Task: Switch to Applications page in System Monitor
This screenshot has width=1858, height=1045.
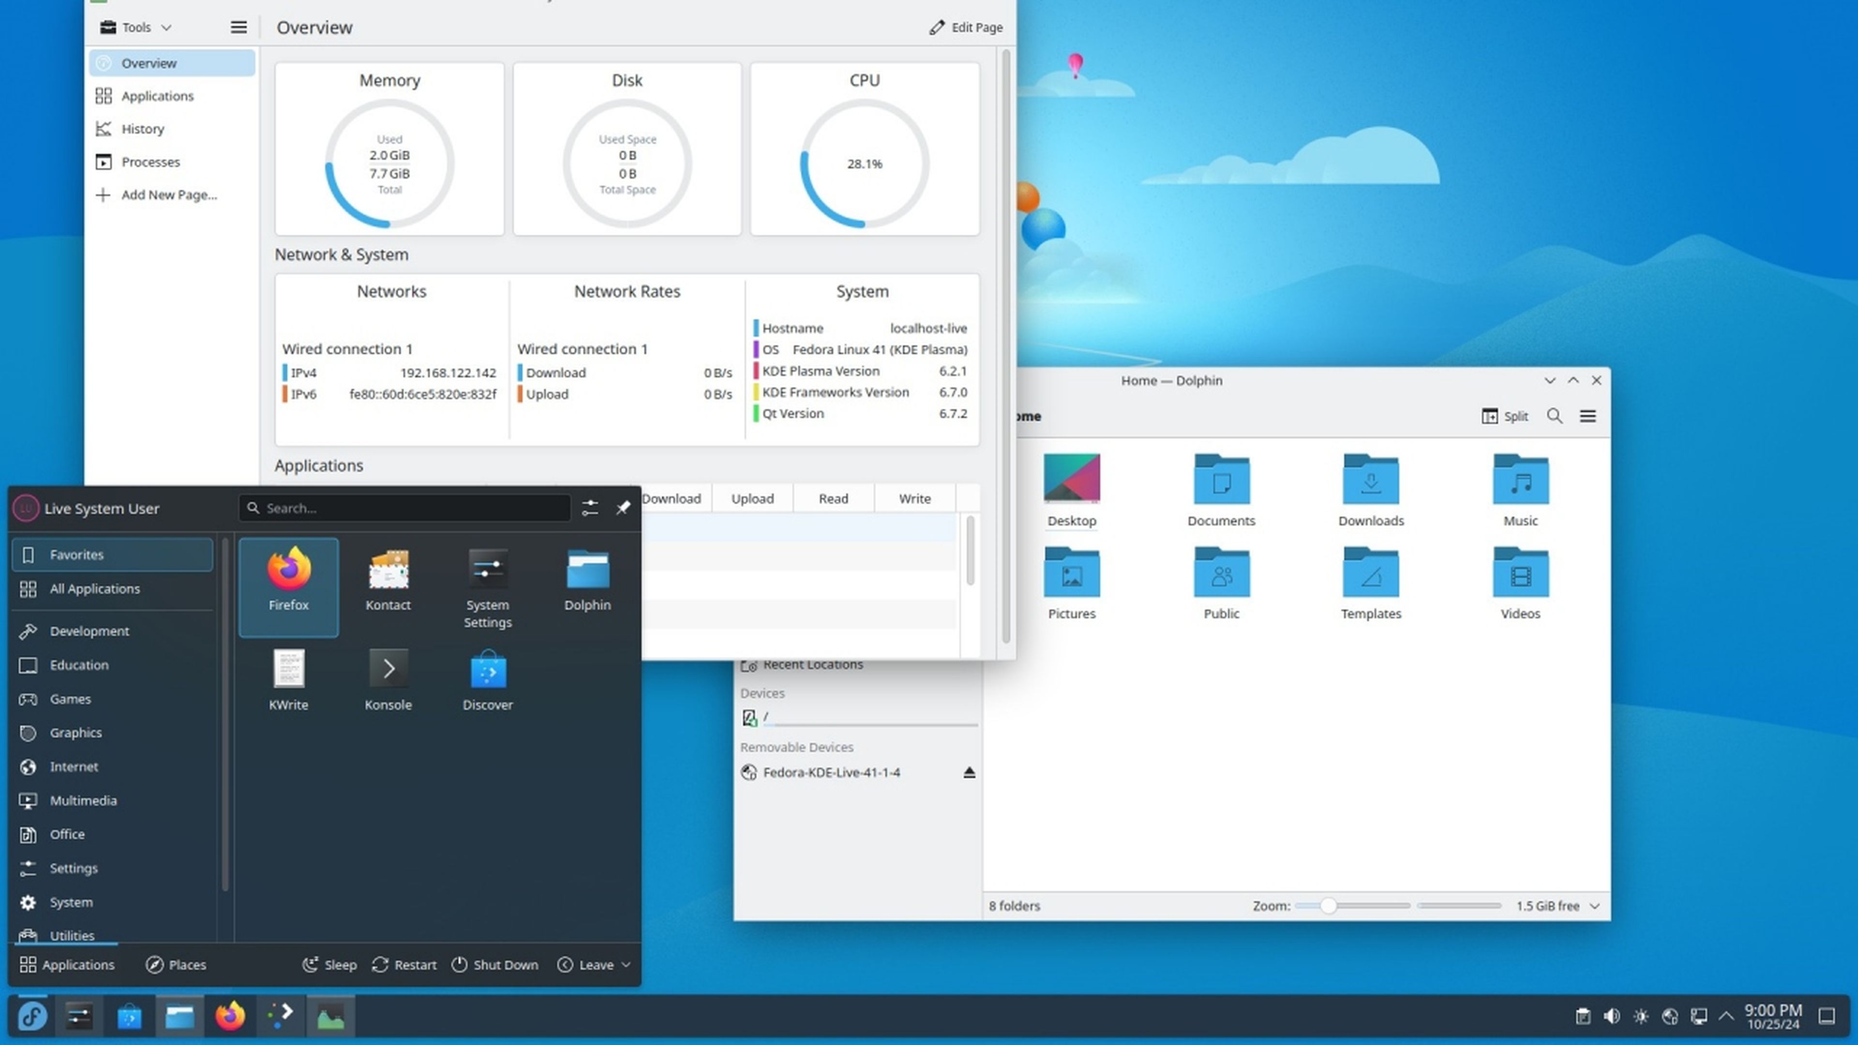Action: click(172, 96)
